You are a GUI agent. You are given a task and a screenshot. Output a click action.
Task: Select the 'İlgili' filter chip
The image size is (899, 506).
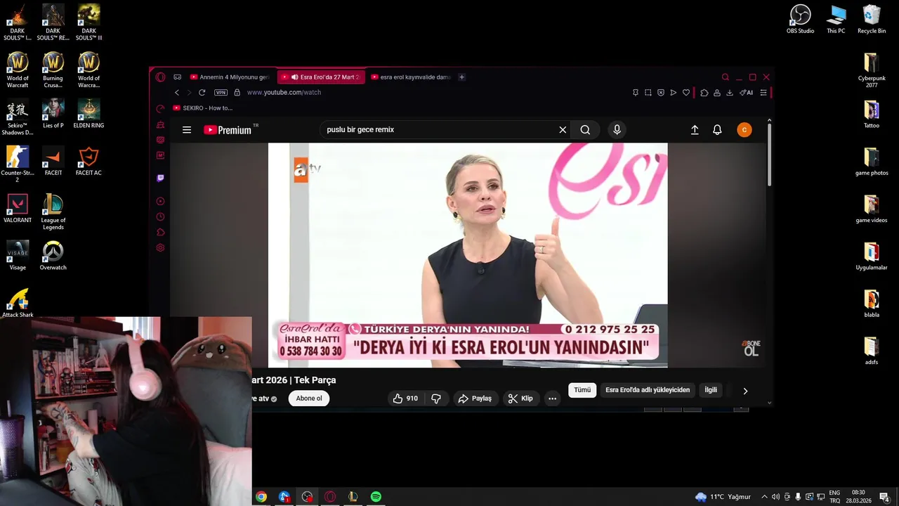point(711,390)
